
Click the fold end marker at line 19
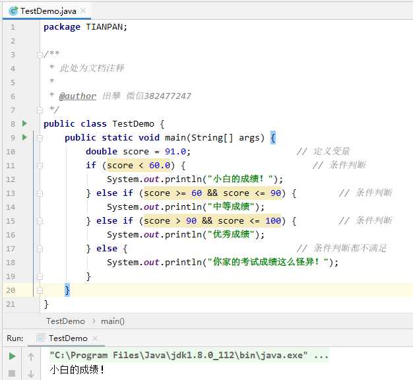coord(40,276)
